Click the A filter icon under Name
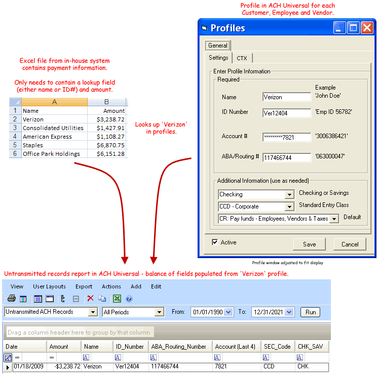Image resolution: width=379 pixels, height=375 pixels. point(86,357)
